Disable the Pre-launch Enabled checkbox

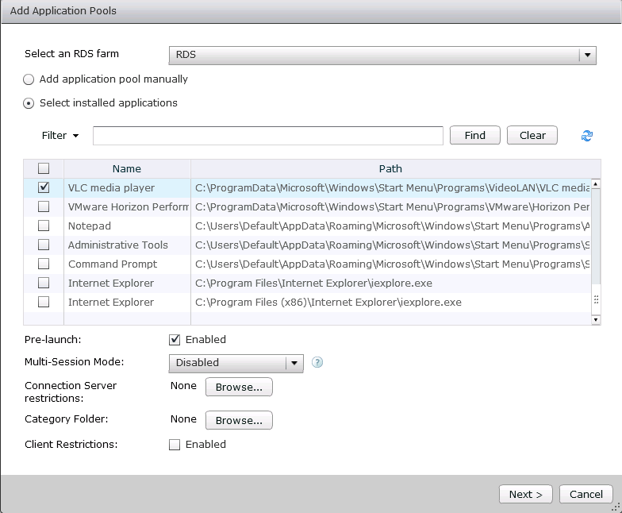pyautogui.click(x=175, y=340)
